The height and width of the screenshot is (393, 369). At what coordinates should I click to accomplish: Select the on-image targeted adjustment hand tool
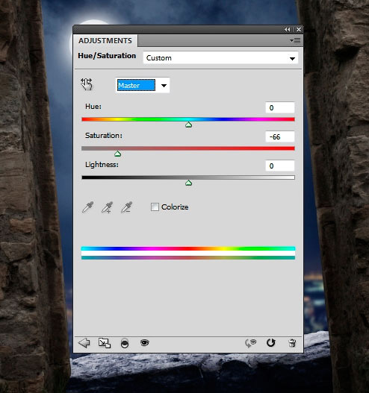[87, 84]
